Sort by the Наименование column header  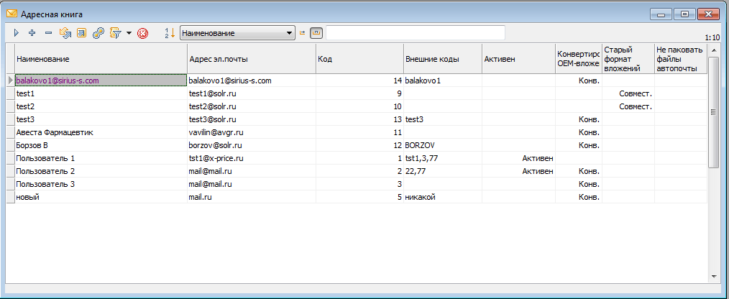101,59
